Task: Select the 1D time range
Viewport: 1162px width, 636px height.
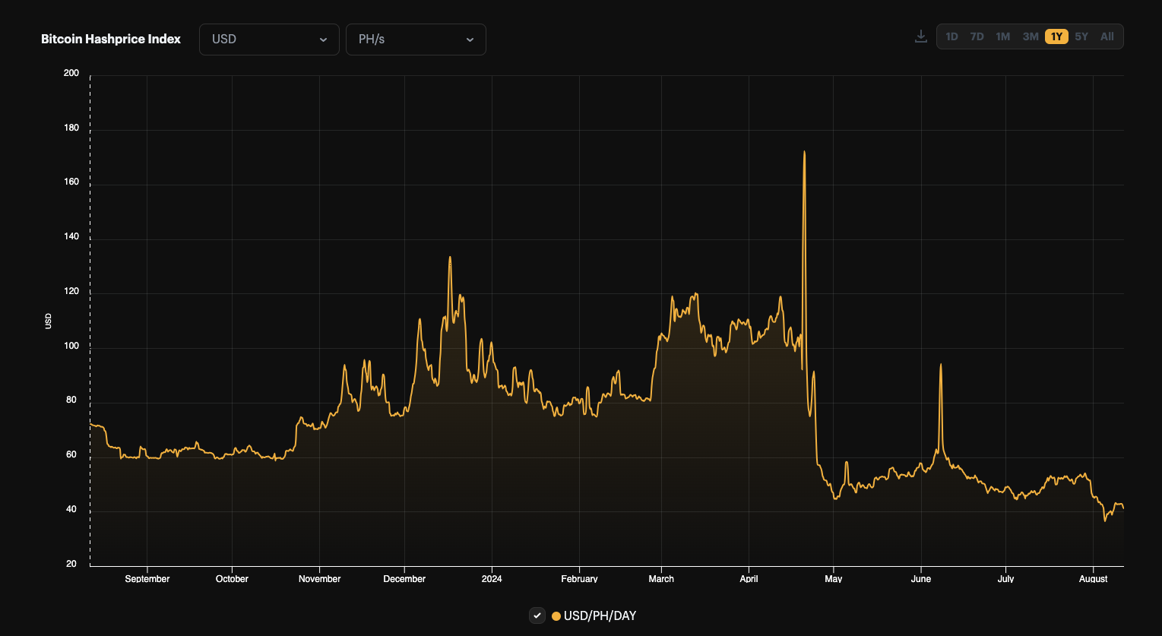Action: click(x=951, y=36)
